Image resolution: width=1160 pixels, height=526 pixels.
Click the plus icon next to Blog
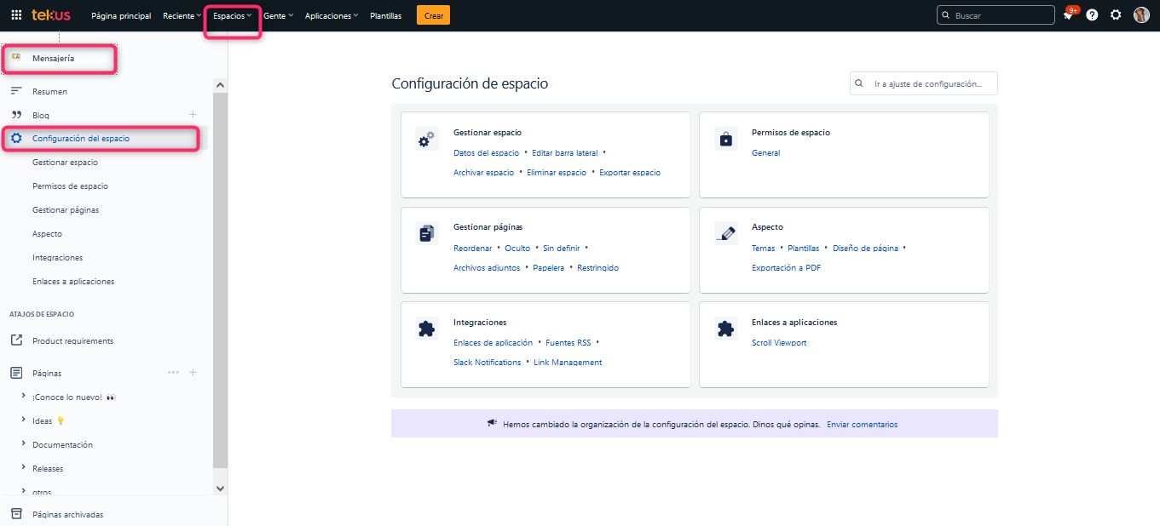pos(193,115)
